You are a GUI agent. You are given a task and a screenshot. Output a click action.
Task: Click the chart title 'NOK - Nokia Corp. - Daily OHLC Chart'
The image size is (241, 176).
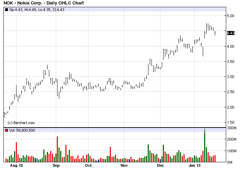coord(43,3)
